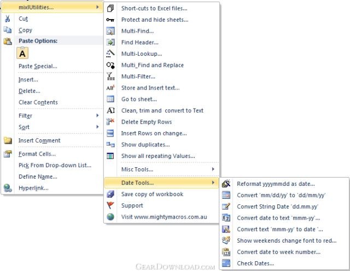Click the Save copy of workbook icon
This screenshot has height=271, width=350.
(110, 194)
